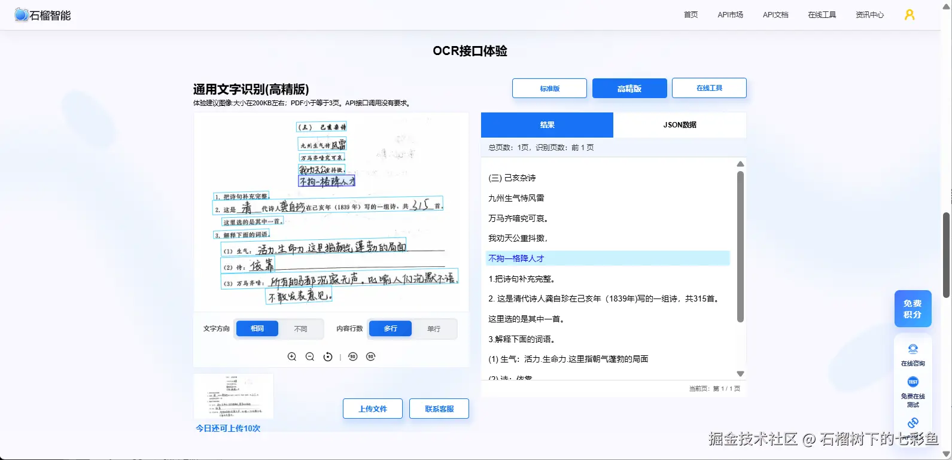Zoom in on the preview image
The height and width of the screenshot is (460, 952).
point(292,357)
